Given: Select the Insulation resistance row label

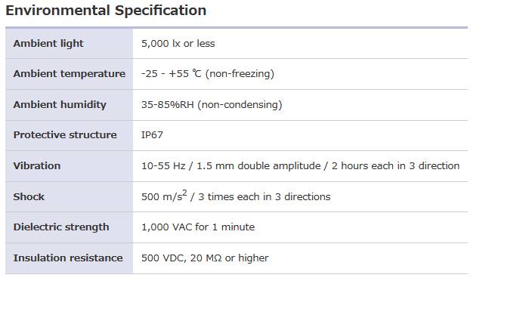Looking at the screenshot, I should pyautogui.click(x=68, y=258).
